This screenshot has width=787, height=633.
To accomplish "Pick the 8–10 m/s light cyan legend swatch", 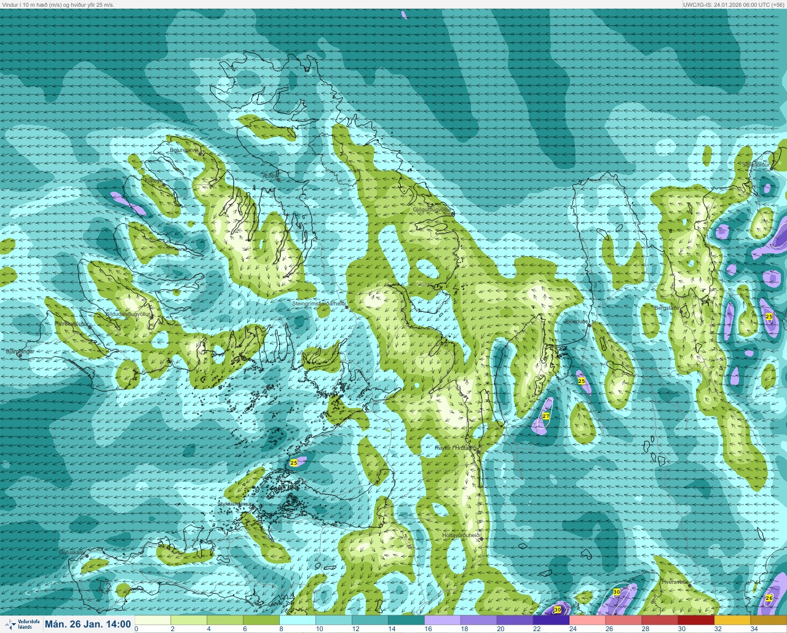I will tap(298, 620).
